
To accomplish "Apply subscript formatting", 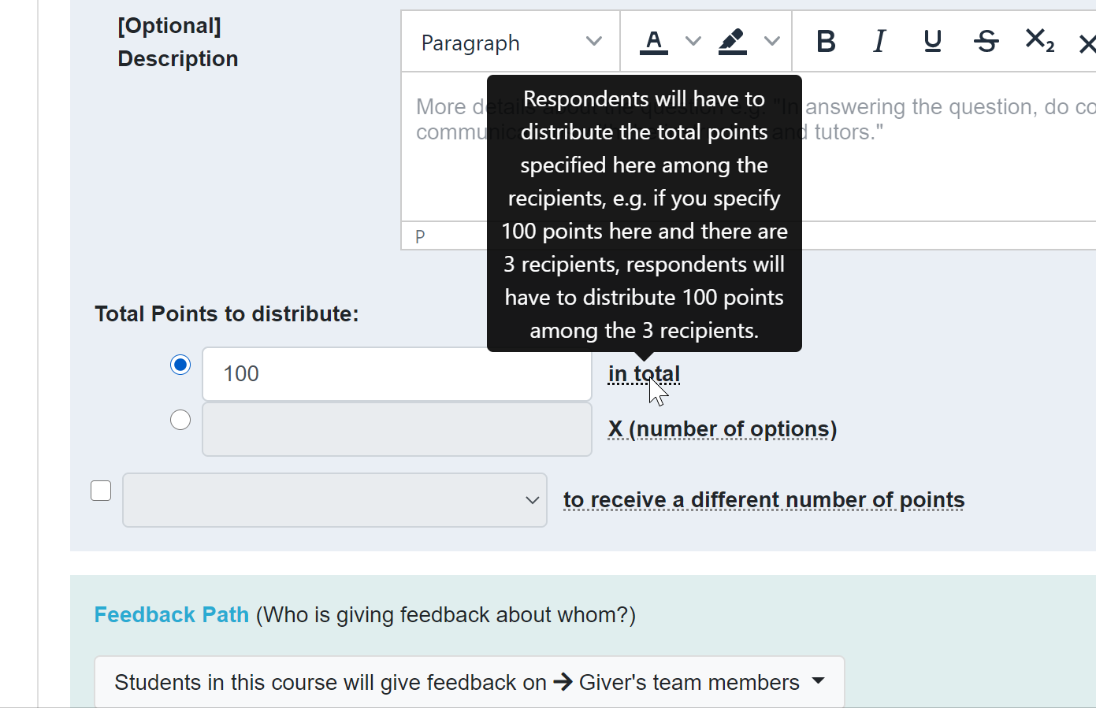I will pos(1039,41).
